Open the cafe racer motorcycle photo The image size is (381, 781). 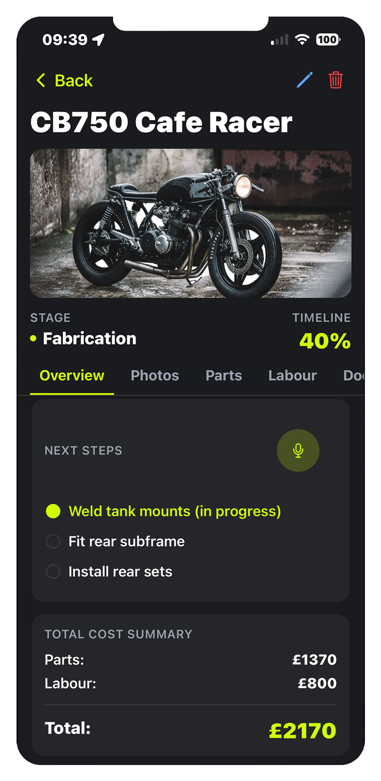190,224
